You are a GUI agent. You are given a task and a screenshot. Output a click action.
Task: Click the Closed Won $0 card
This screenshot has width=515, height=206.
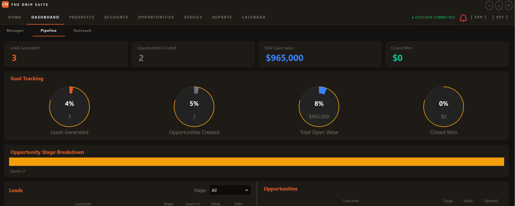point(447,54)
